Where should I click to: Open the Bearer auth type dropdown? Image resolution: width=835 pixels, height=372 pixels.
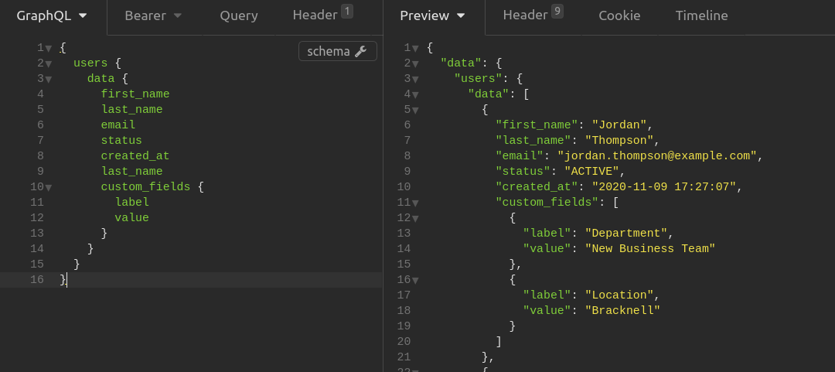(x=153, y=16)
